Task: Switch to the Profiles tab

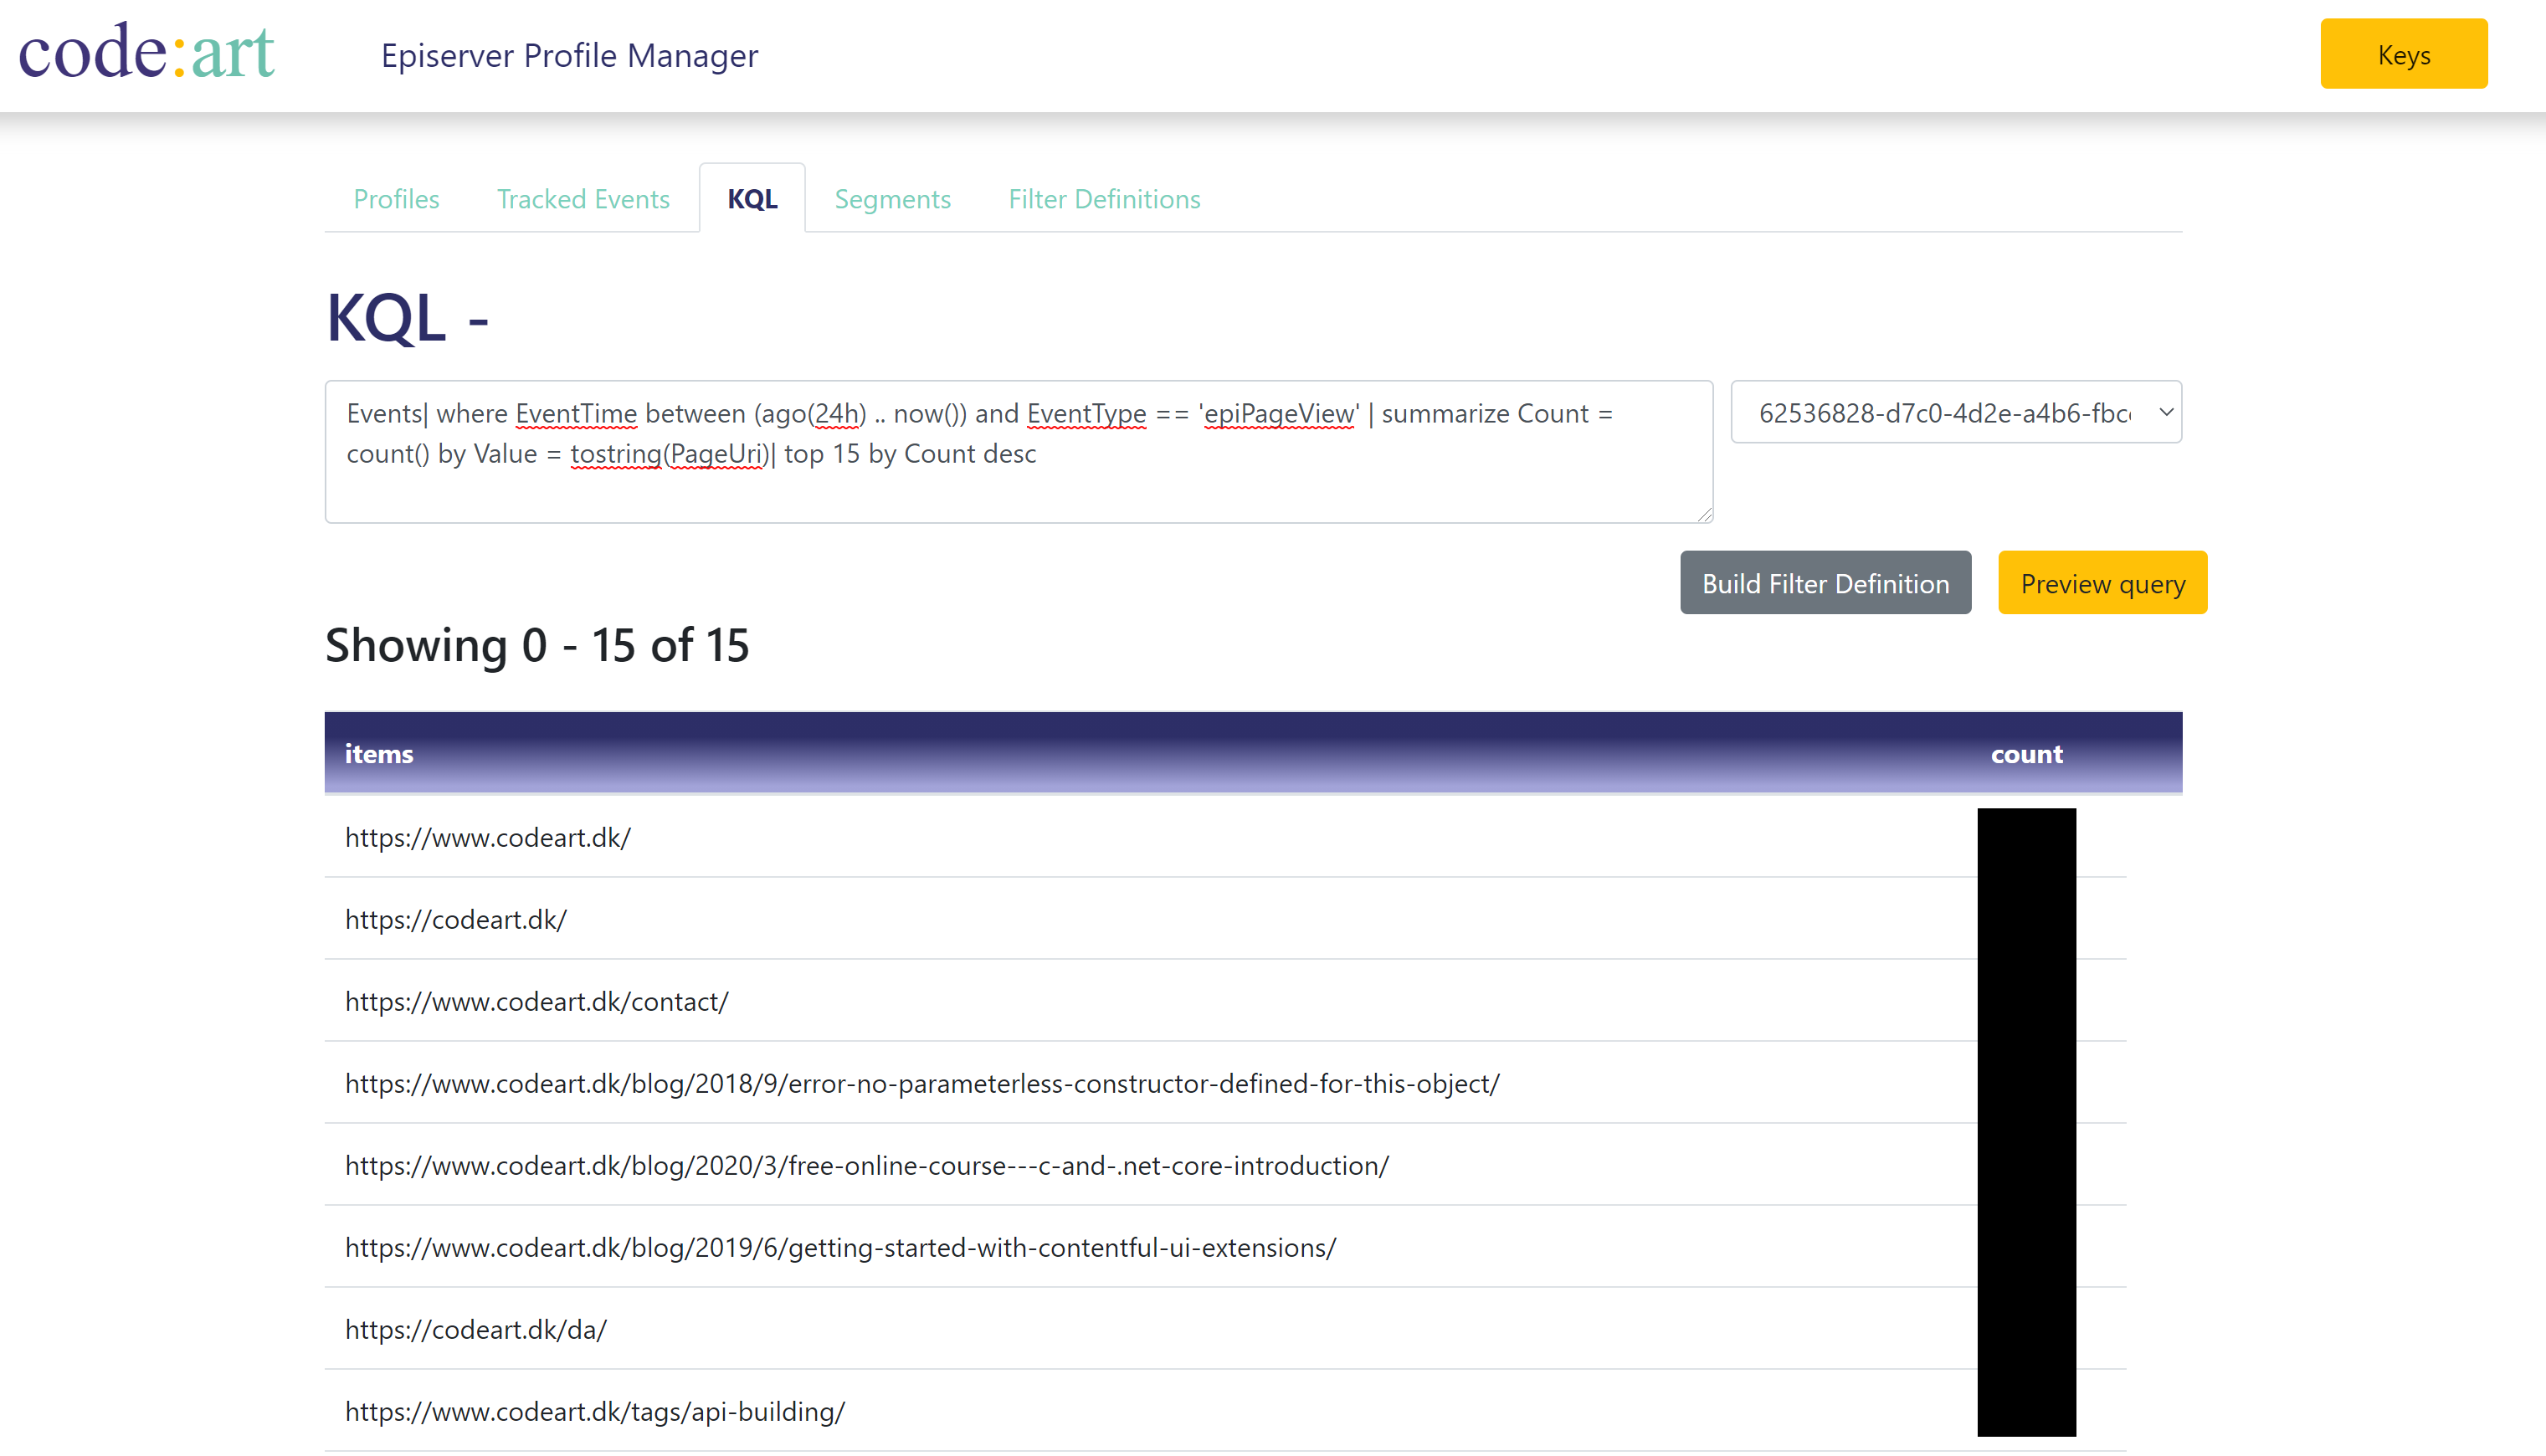Action: [x=396, y=198]
